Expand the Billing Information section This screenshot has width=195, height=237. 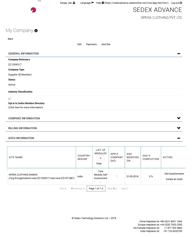click(179, 128)
